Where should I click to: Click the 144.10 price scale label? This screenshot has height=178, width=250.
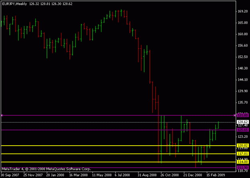tap(243, 80)
